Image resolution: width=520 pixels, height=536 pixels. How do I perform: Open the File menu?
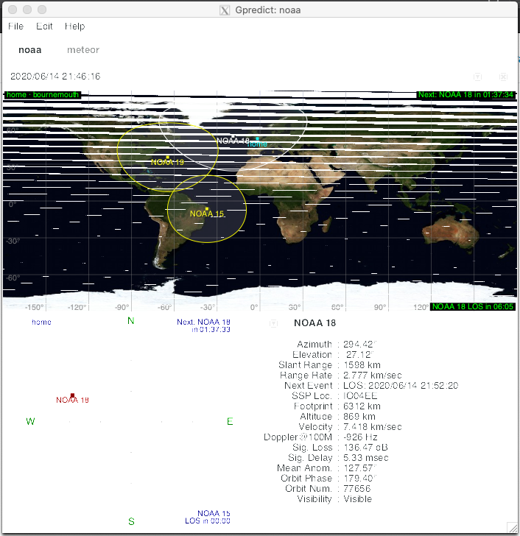pyautogui.click(x=15, y=27)
